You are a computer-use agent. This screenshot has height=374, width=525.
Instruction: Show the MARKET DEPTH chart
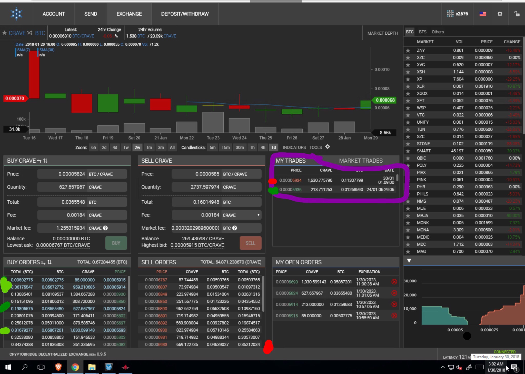pyautogui.click(x=382, y=33)
